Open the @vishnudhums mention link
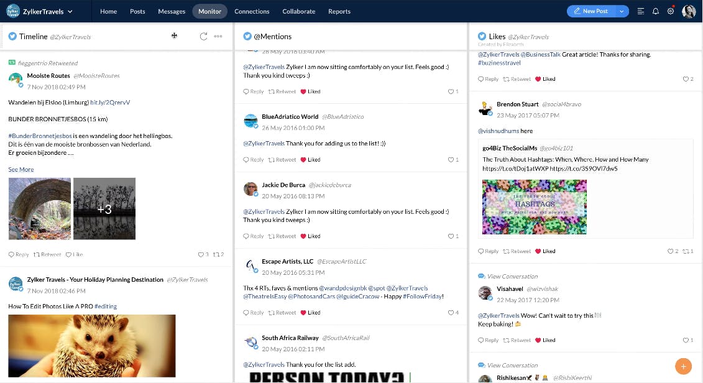 tap(499, 131)
